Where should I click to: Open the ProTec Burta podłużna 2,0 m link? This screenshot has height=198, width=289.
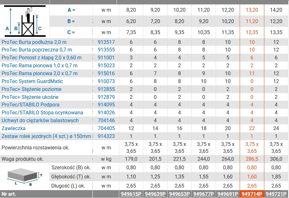tap(34, 42)
